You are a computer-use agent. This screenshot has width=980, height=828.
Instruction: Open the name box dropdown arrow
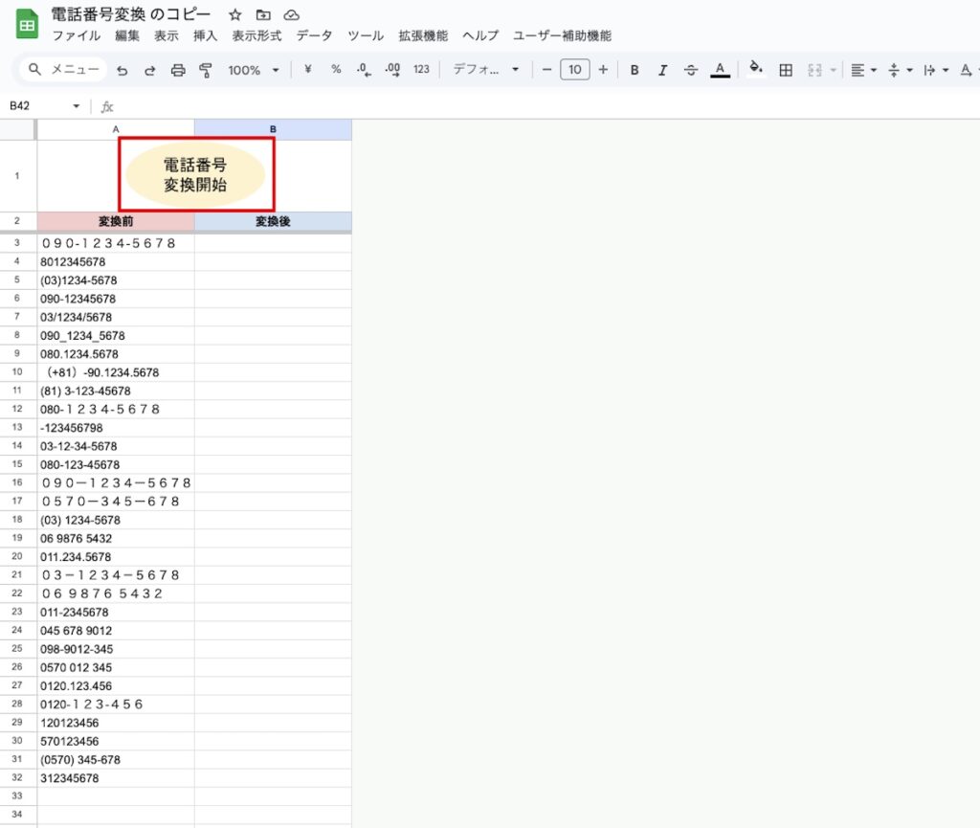pos(77,106)
